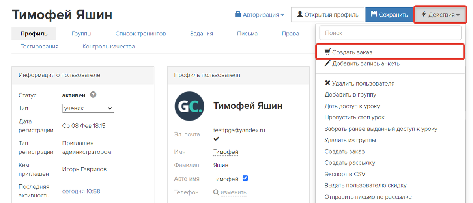Click the floppy disk icon on Сохранить
This screenshot has width=473, height=203.
(374, 14)
